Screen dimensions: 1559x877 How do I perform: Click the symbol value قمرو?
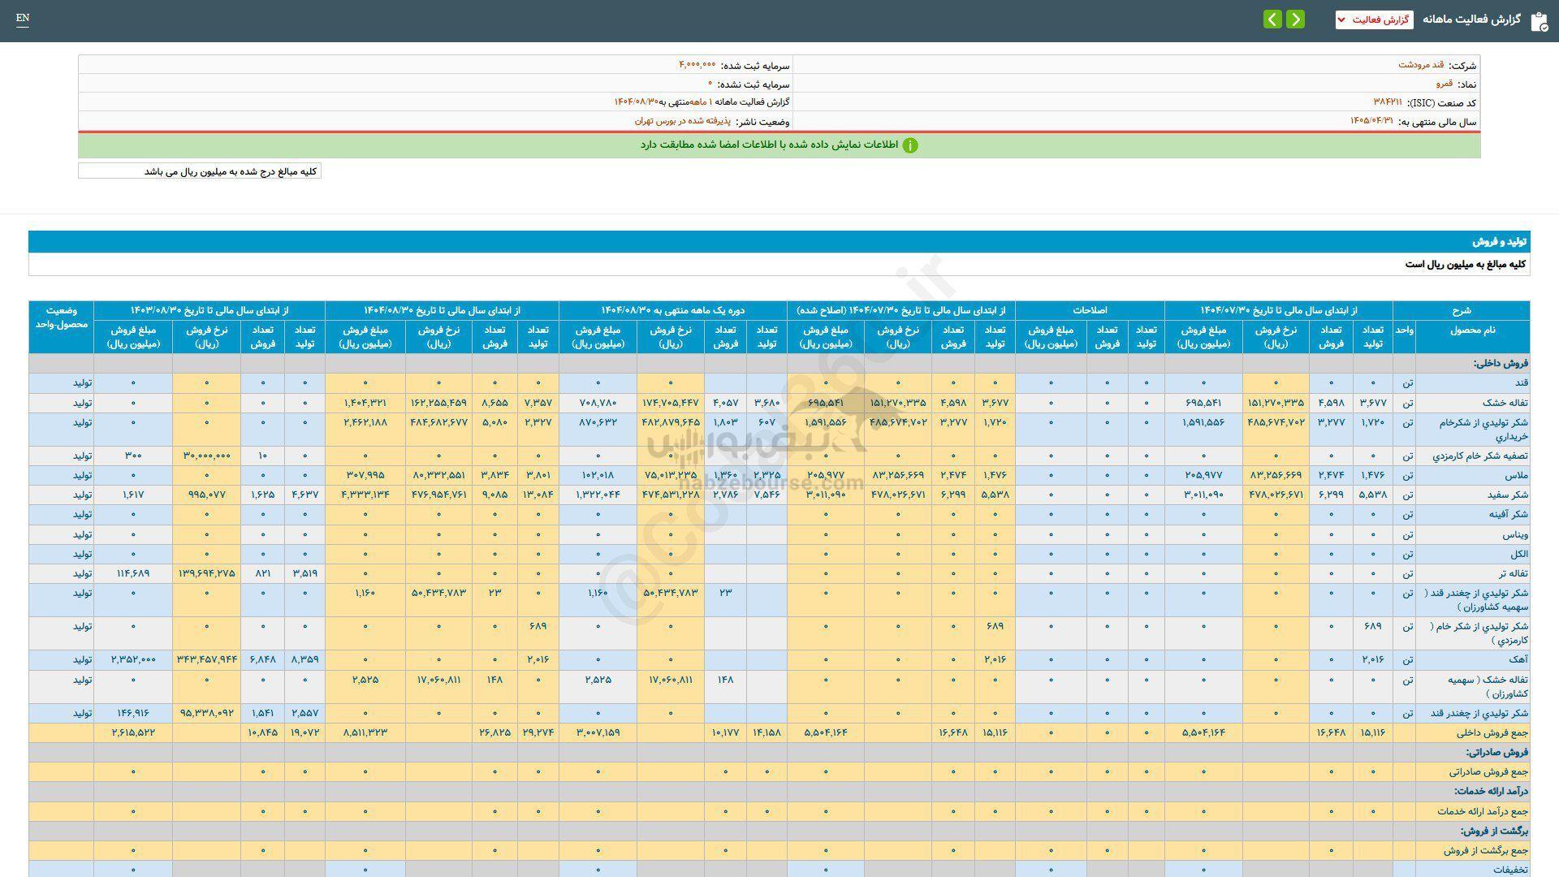[1444, 84]
